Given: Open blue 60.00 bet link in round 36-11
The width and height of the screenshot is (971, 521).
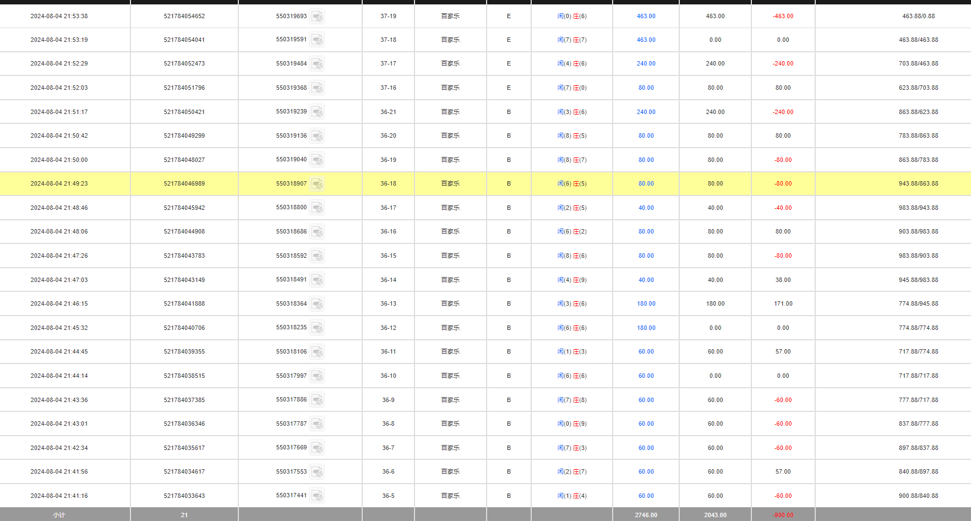Looking at the screenshot, I should [646, 351].
